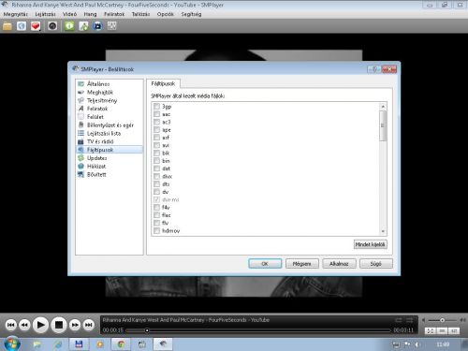Click the volume slider handle
This screenshot has height=351, width=468.
(x=442, y=320)
